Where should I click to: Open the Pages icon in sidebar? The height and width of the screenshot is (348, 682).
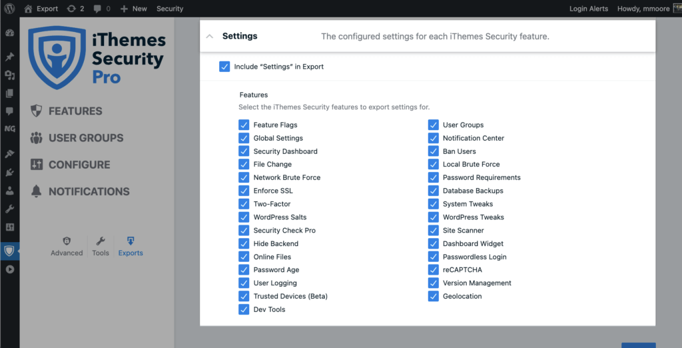(x=9, y=93)
